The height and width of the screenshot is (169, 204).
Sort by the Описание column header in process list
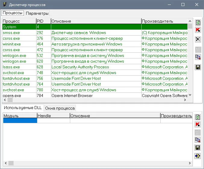[x=96, y=21]
